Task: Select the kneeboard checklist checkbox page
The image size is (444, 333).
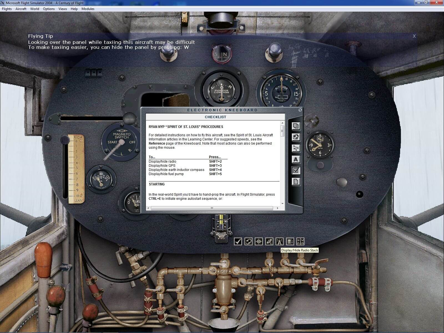Action: click(x=296, y=171)
